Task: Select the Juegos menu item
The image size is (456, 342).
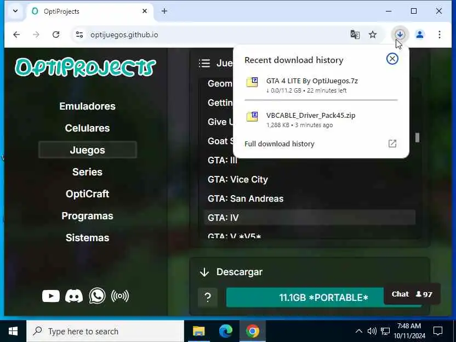Action: click(88, 150)
